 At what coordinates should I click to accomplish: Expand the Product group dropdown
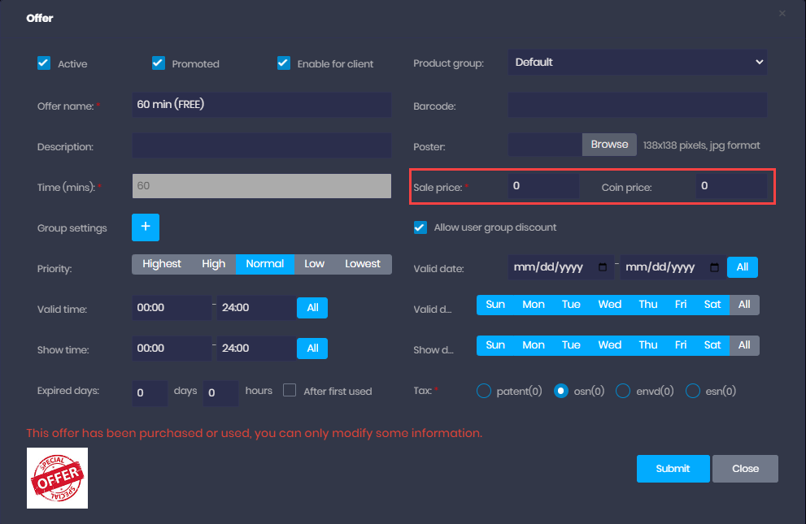click(637, 63)
